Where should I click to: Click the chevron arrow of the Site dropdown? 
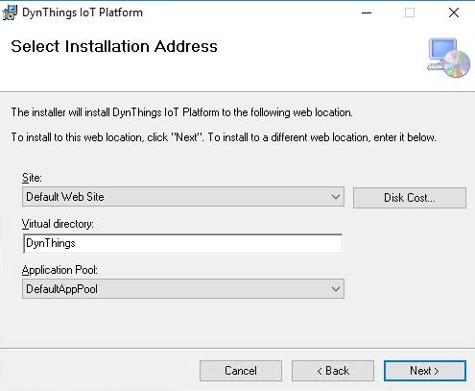pos(336,197)
